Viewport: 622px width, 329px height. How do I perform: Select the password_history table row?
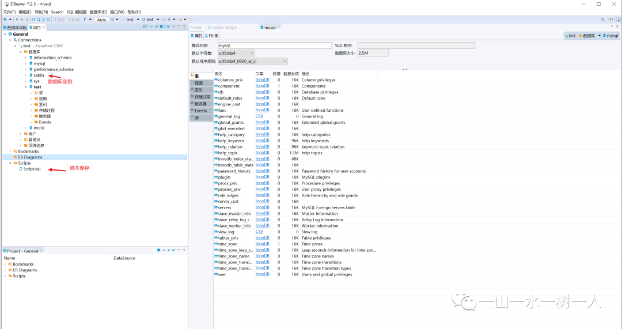(x=295, y=171)
